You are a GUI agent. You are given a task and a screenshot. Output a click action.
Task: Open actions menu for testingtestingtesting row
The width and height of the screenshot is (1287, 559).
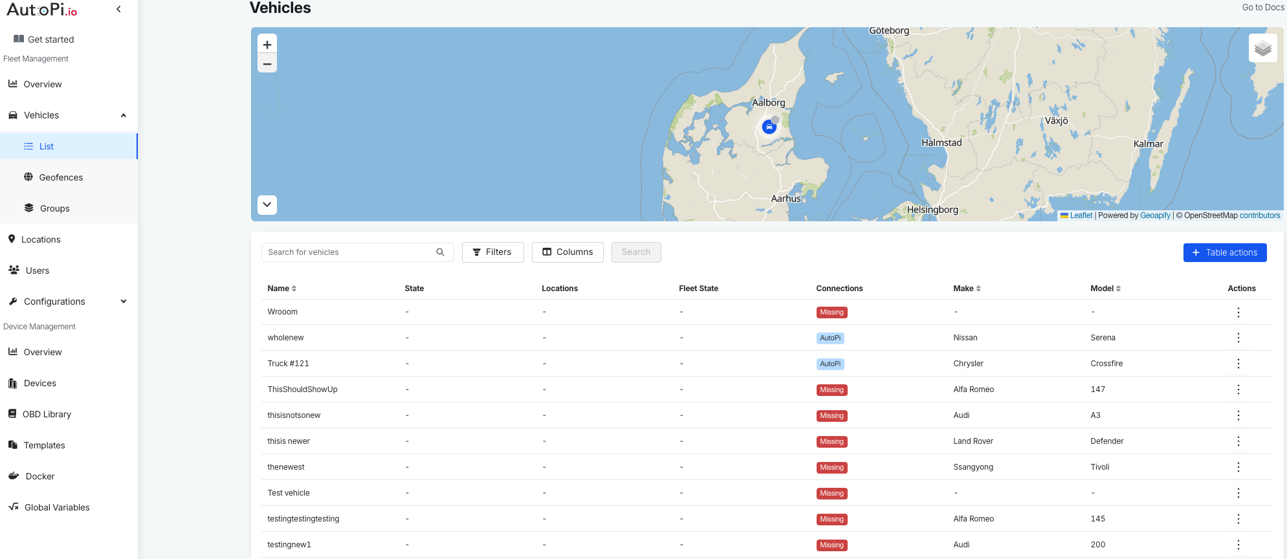[1238, 519]
